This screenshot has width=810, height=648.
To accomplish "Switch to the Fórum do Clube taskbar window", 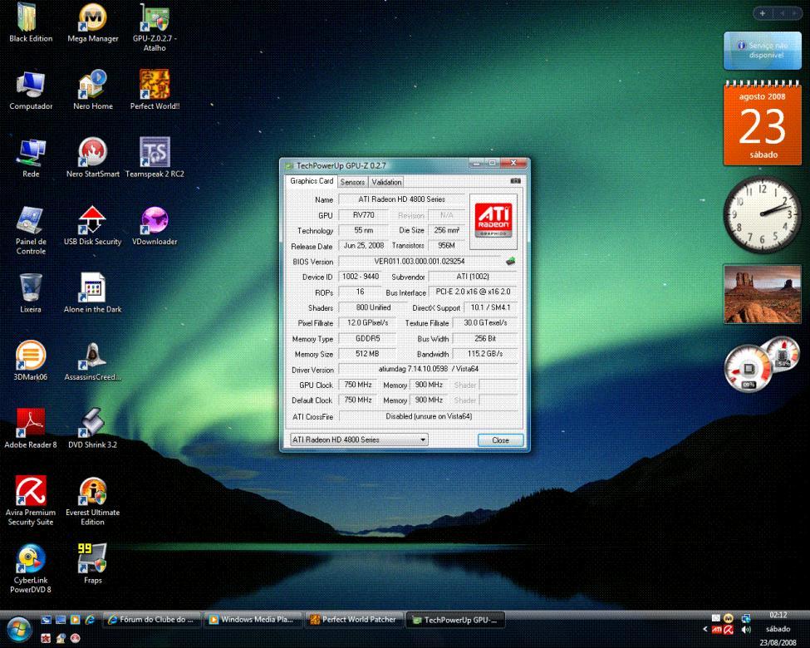I will coord(152,619).
